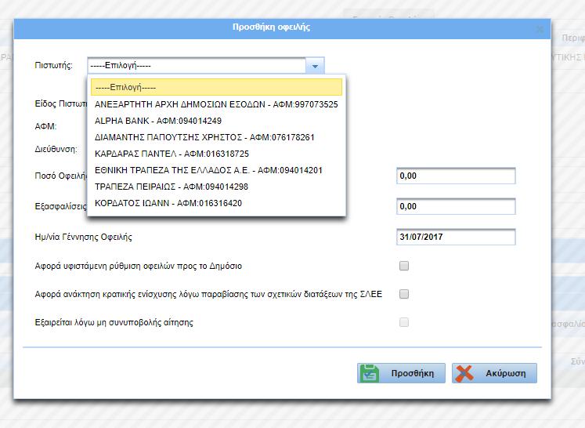Click the Ημ/νία Γέννησης Οφειλής label
The image size is (585, 428).
83,237
